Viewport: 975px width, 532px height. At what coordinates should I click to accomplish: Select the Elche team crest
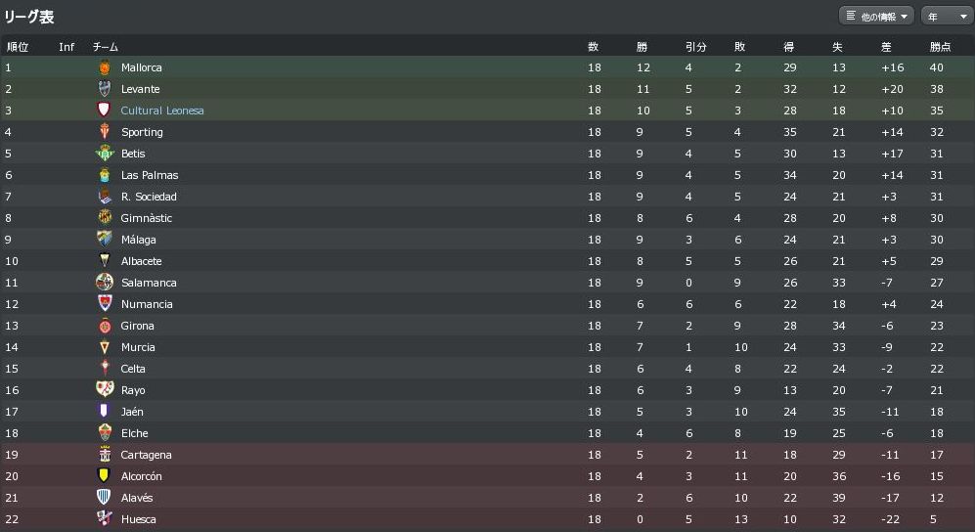click(x=105, y=433)
